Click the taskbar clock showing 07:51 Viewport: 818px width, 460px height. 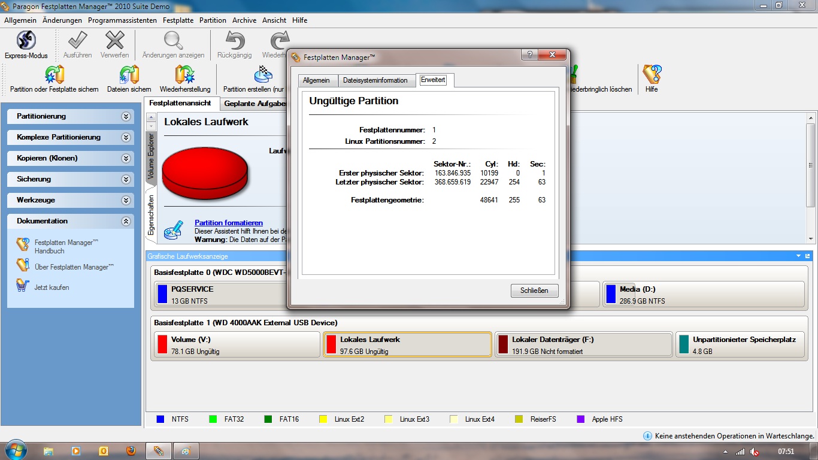(786, 452)
